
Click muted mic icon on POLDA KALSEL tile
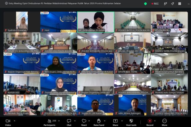[x=153, y=30]
